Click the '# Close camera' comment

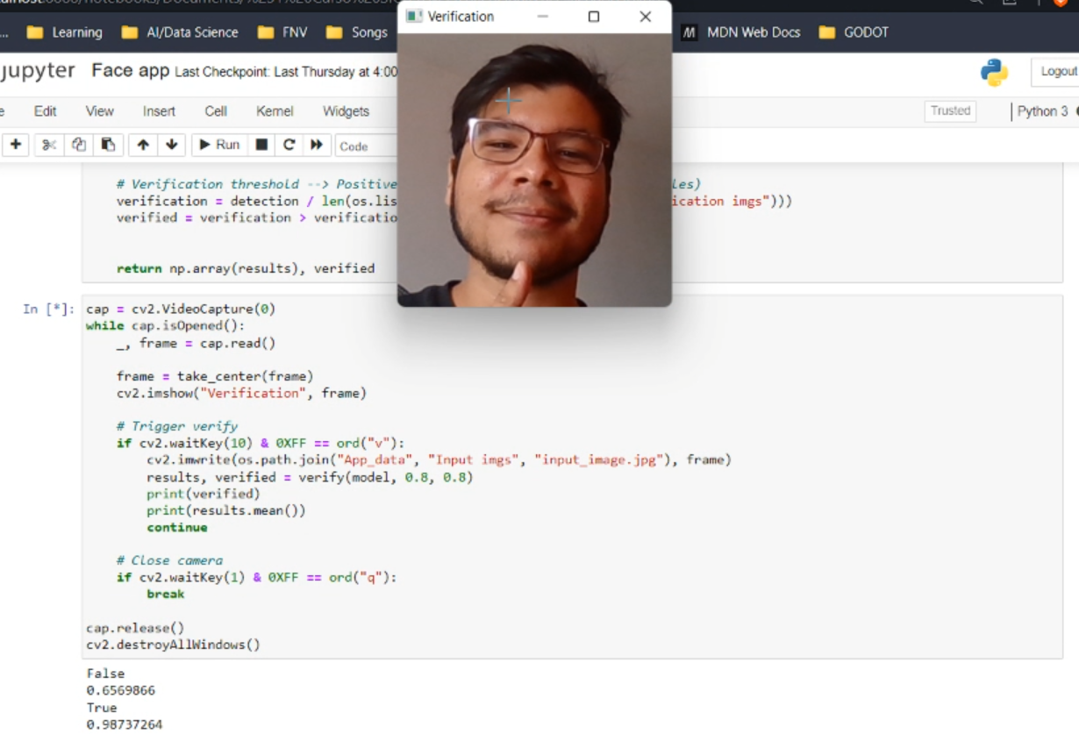tap(169, 561)
